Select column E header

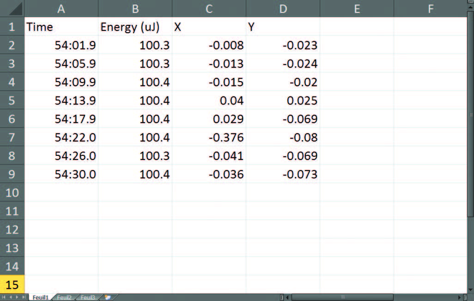(x=357, y=8)
